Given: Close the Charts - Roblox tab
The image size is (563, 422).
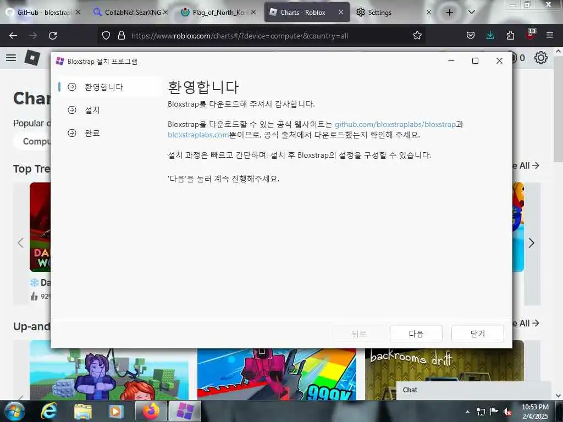Looking at the screenshot, I should tap(341, 12).
